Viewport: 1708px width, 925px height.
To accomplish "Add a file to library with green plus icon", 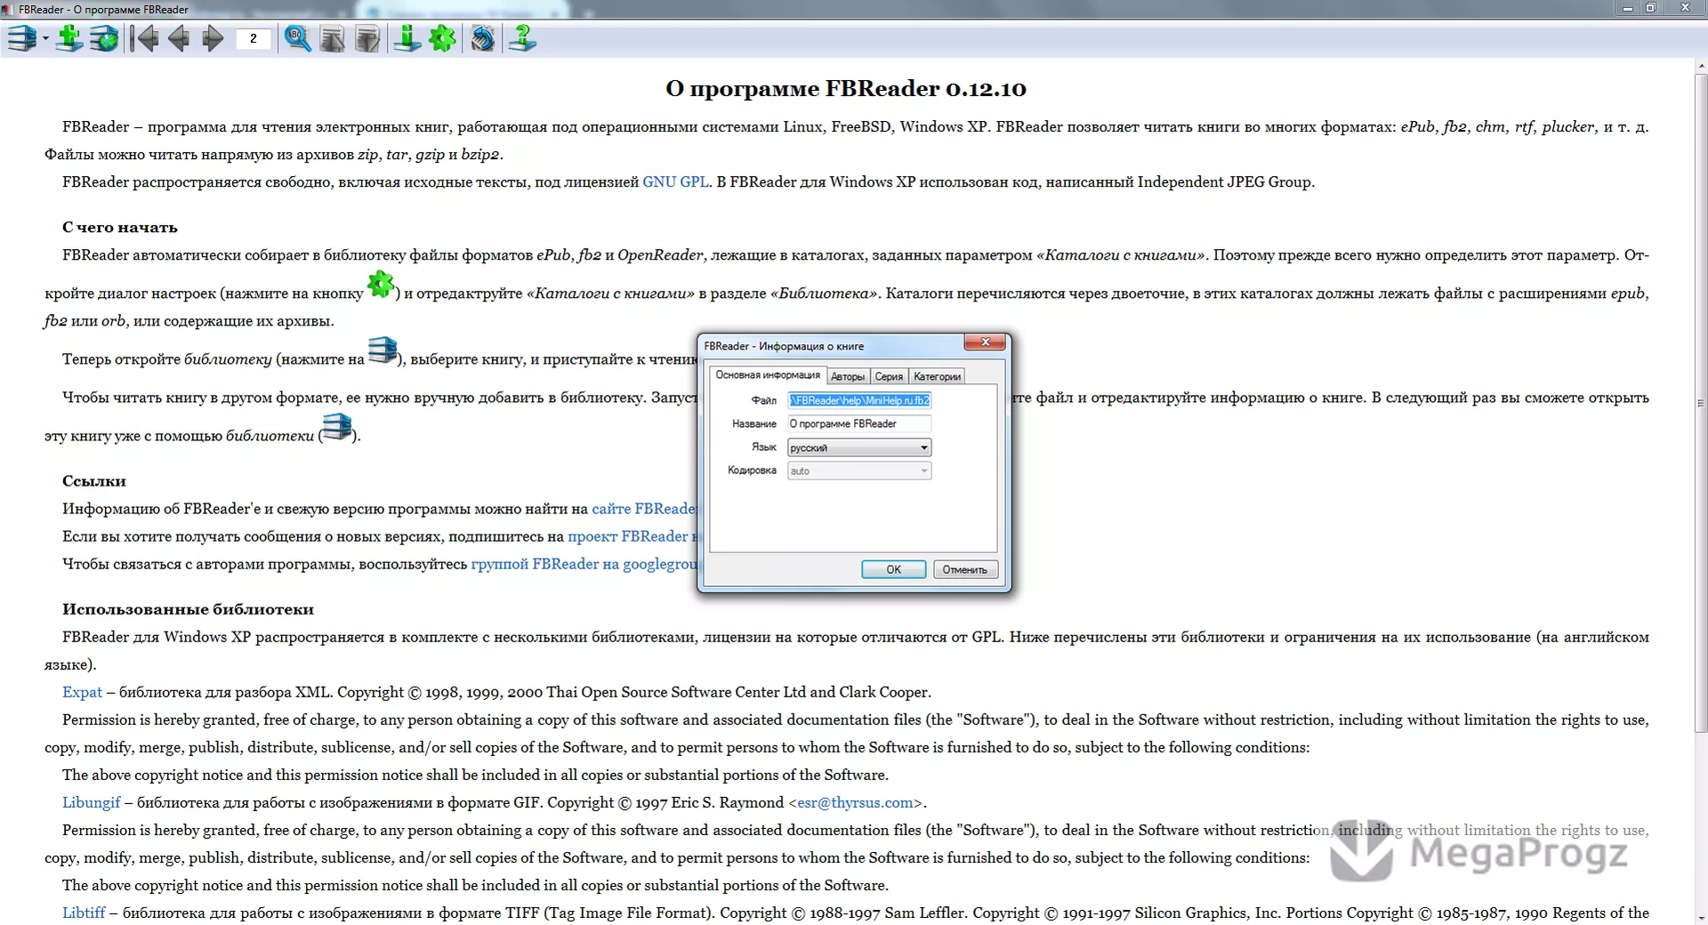I will (68, 39).
